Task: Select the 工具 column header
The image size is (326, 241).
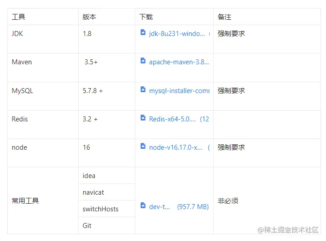Action: pos(18,17)
